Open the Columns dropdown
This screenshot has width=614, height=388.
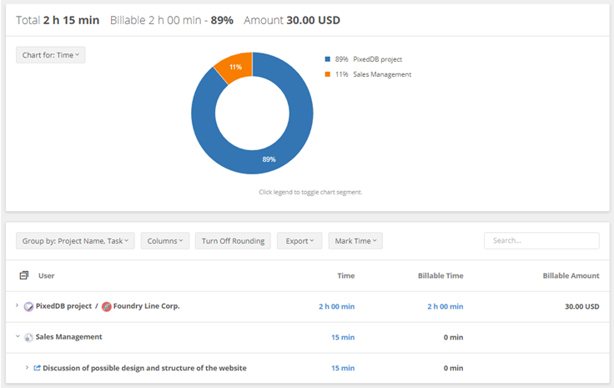165,241
